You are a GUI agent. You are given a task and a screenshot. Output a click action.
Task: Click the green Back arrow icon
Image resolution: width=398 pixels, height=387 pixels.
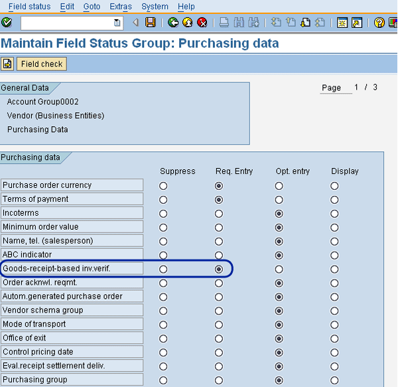point(173,23)
